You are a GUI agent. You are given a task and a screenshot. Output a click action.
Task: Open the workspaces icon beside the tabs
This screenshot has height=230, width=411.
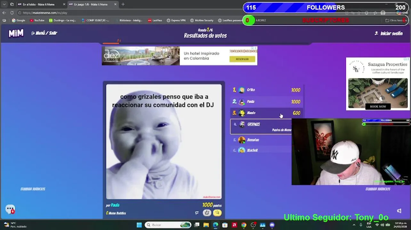click(12, 4)
